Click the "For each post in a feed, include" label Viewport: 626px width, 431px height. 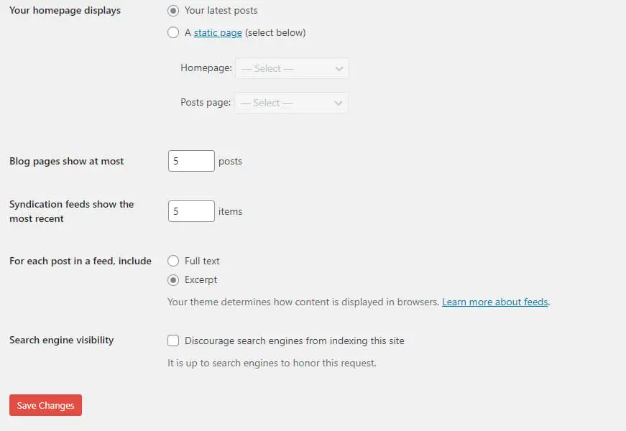click(x=80, y=261)
